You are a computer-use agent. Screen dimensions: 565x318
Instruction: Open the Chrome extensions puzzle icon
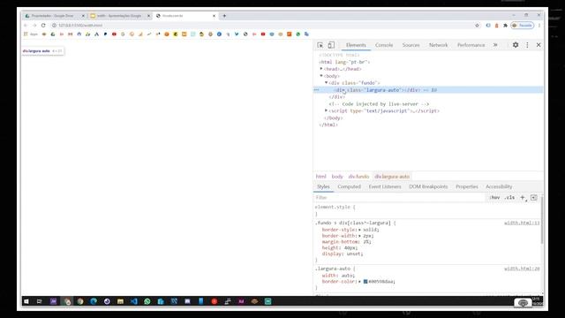click(x=505, y=26)
